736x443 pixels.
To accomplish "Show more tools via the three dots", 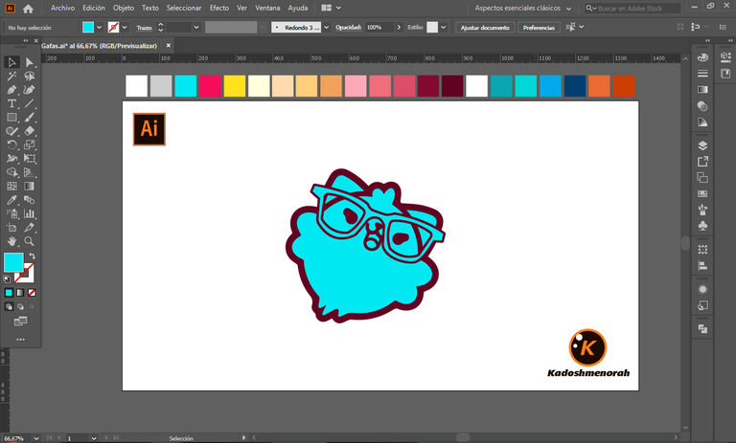I will (x=20, y=339).
